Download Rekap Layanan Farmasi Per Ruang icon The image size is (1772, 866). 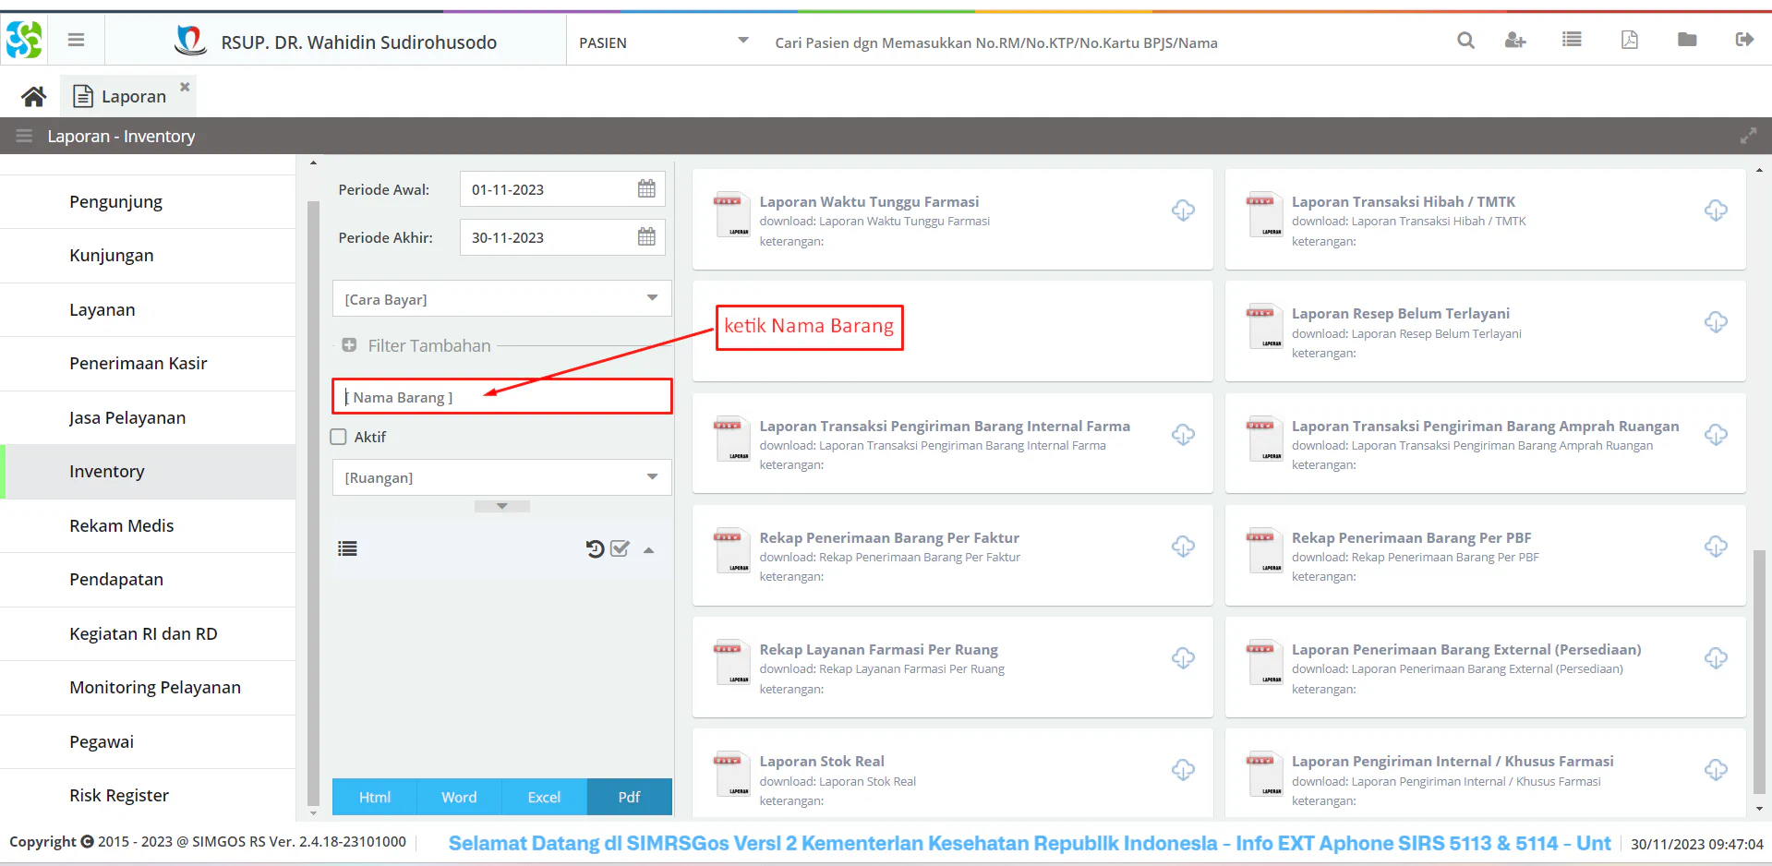(x=1183, y=658)
